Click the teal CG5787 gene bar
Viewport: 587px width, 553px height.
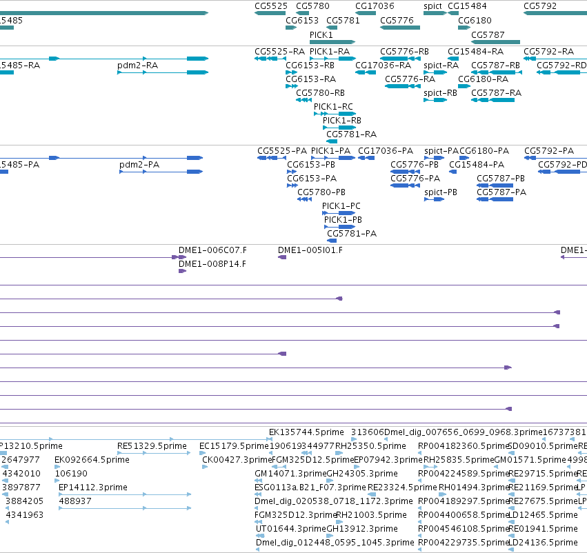click(496, 42)
